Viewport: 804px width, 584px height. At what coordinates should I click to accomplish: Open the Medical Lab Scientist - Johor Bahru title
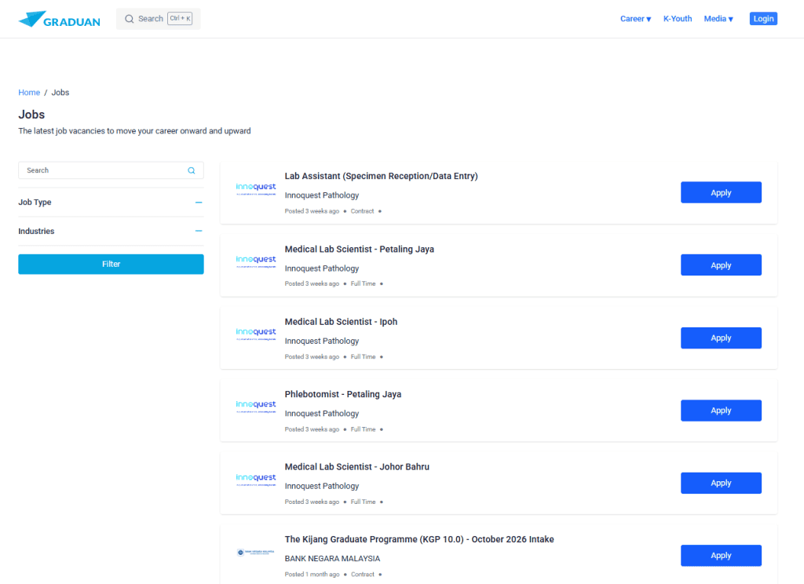(x=357, y=467)
